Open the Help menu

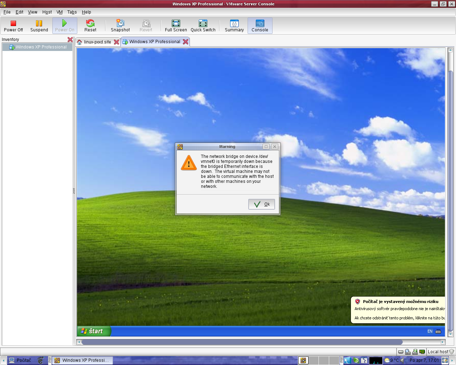87,12
